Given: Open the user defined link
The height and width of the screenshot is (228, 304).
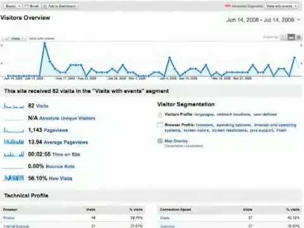Looking at the screenshot, I should pyautogui.click(x=265, y=114).
